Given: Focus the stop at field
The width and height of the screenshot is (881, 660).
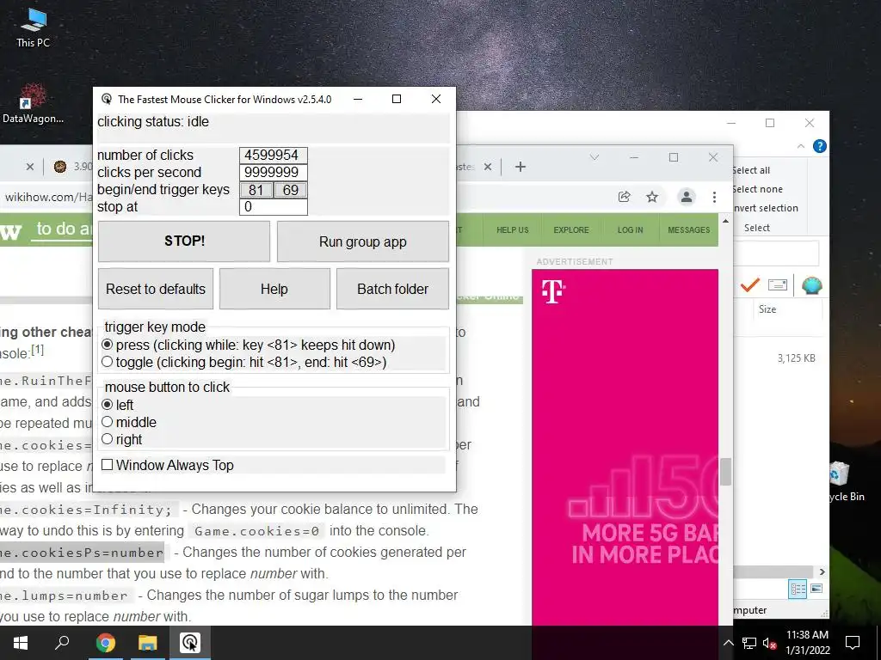Looking at the screenshot, I should (273, 207).
